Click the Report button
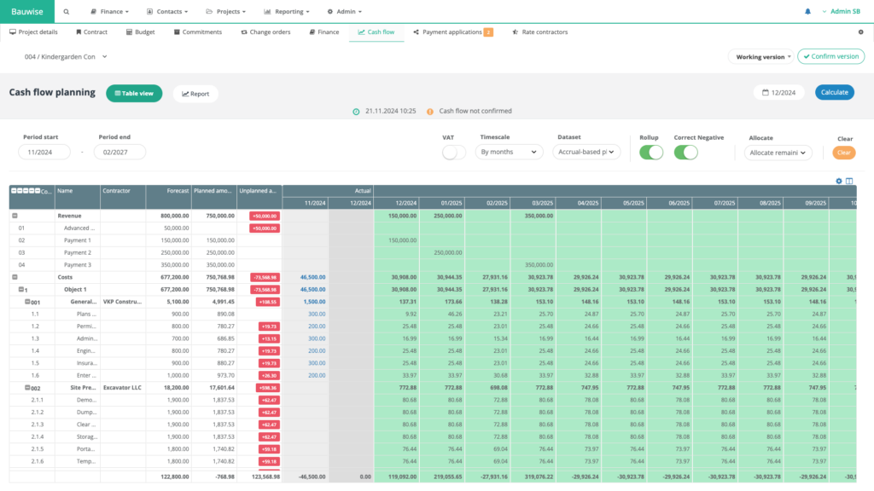This screenshot has width=874, height=491. (x=195, y=94)
